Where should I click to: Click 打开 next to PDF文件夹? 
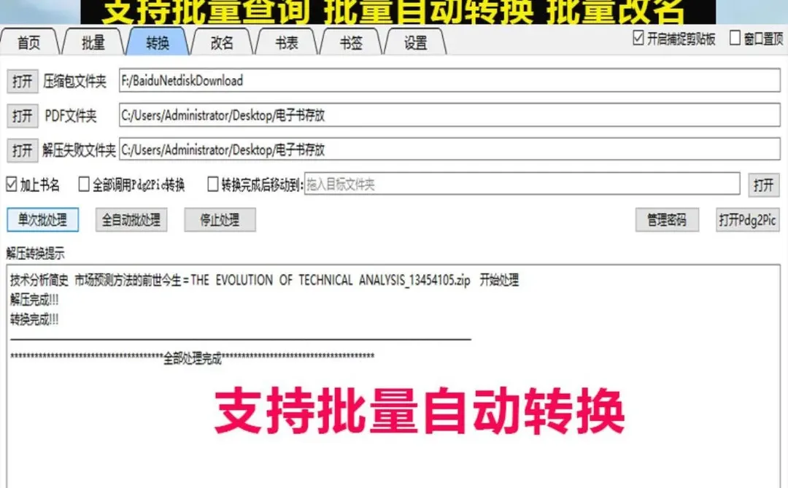[22, 115]
